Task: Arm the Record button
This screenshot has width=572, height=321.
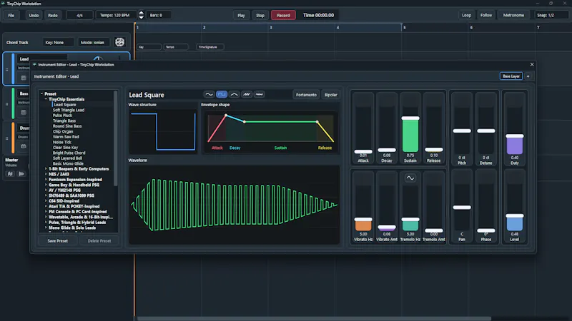Action: click(283, 15)
